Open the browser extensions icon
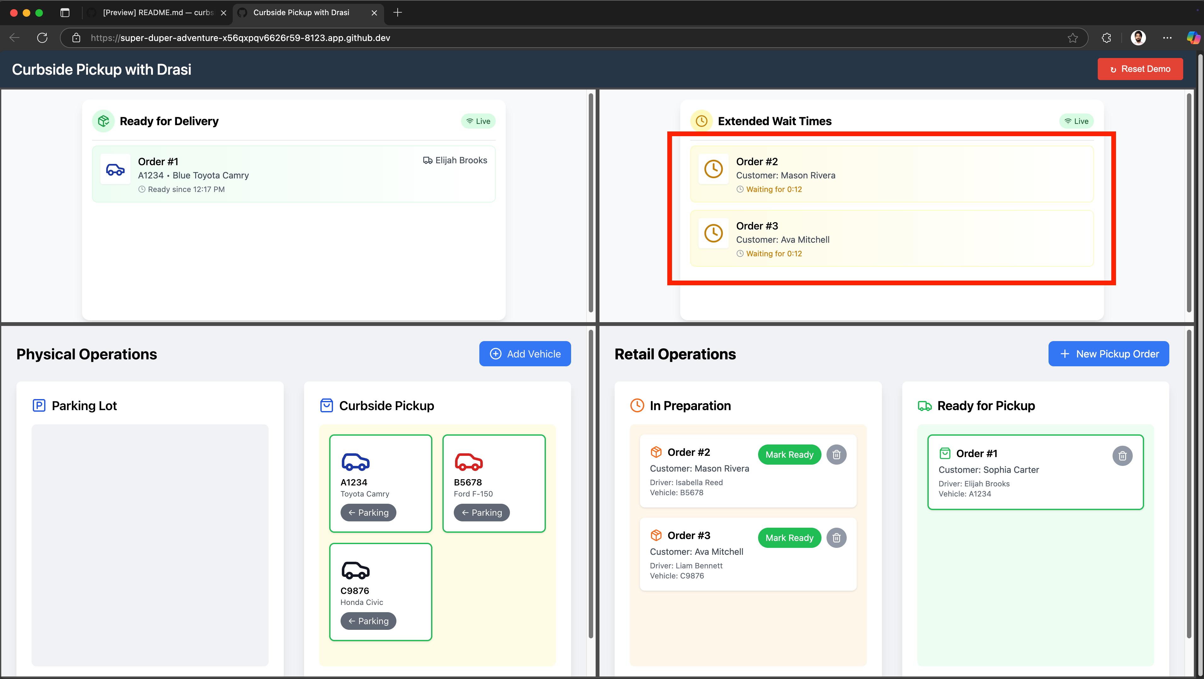The image size is (1204, 679). (x=1106, y=38)
